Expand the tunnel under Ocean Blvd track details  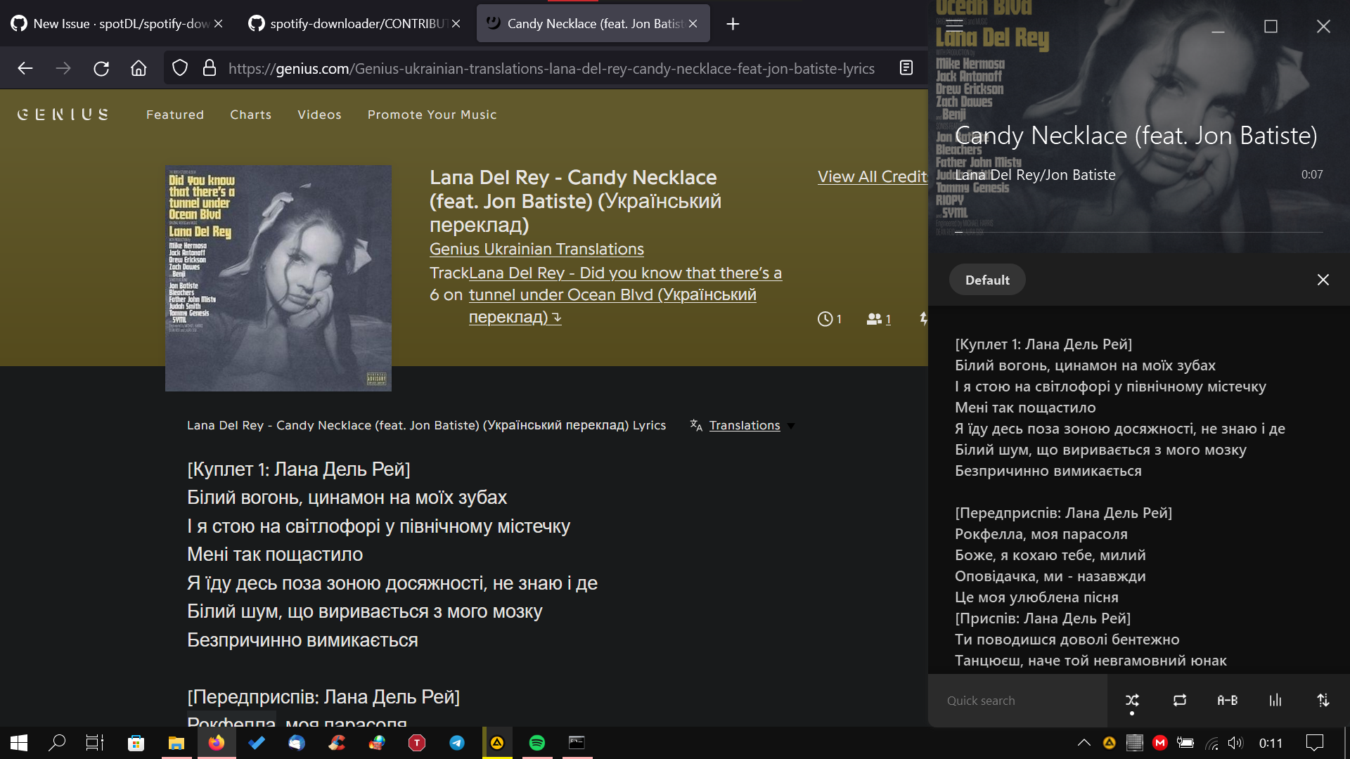pyautogui.click(x=555, y=318)
